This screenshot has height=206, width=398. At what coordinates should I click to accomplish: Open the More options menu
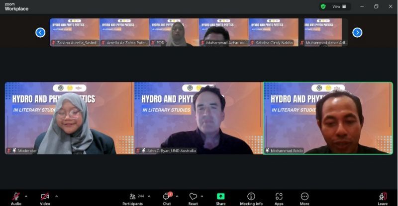click(x=304, y=197)
